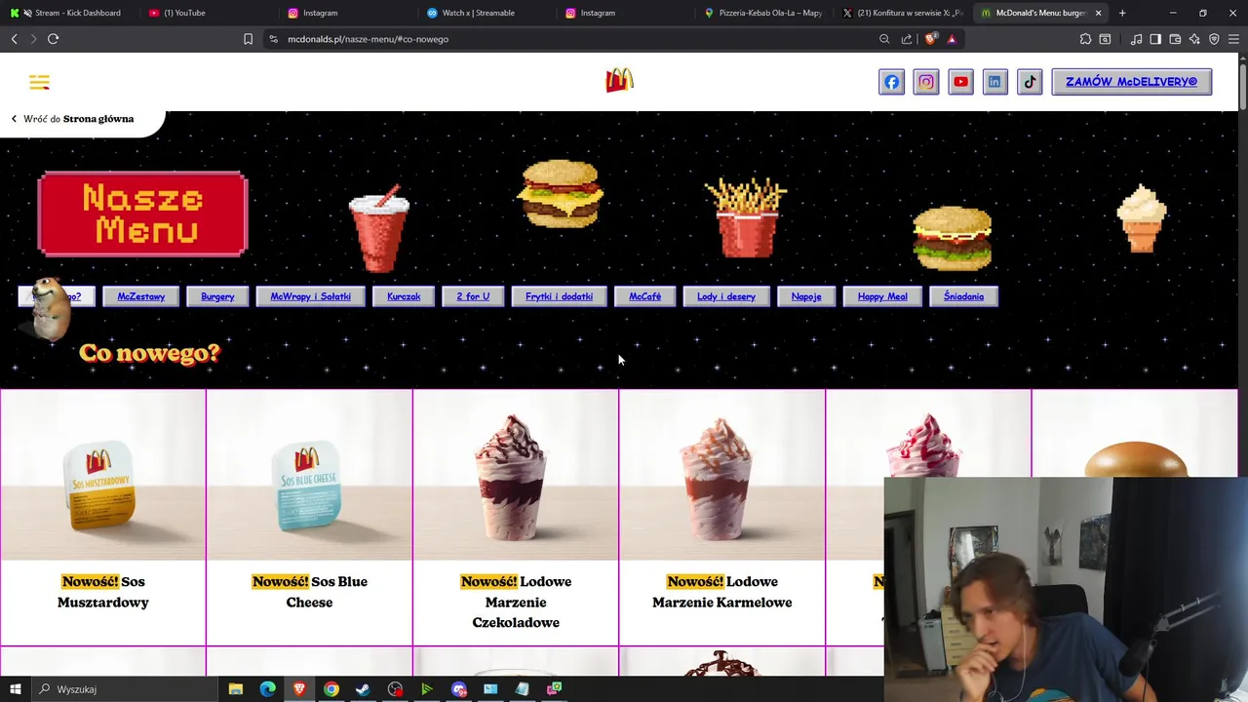Click the ZAMÓW McDELIVERY button
1248x702 pixels.
pos(1131,82)
